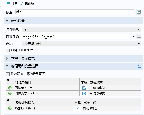Click green status icon for 热膨胀 1 (te1)
144x115 pixels.
(x=10, y=108)
